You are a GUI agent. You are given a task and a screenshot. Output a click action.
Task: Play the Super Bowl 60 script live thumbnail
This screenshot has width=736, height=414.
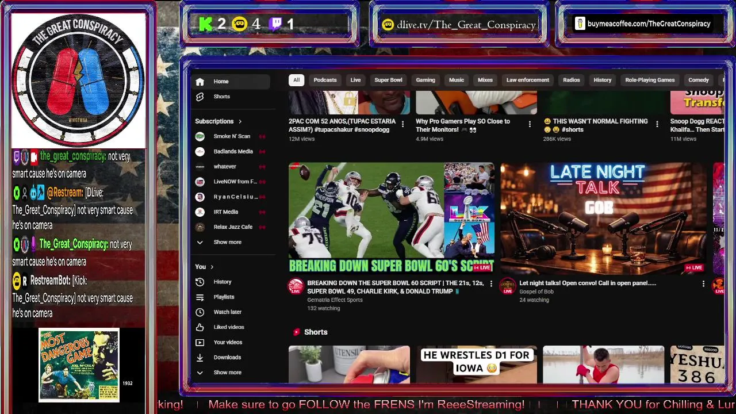(391, 218)
